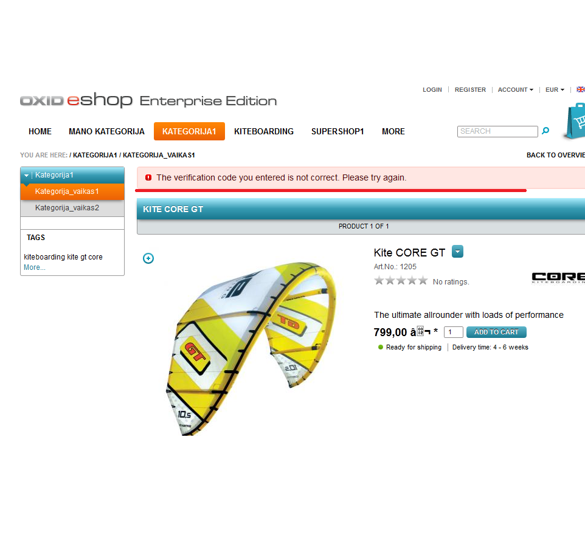Screen dimensions: 585x547
Task: Collapse the Kategorija1 tree node
Action: tap(27, 175)
